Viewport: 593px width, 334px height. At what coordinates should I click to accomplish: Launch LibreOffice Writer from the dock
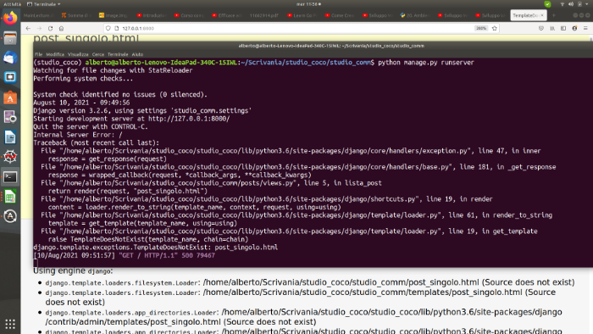click(x=10, y=137)
